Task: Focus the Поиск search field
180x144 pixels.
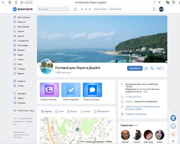Action: click(53, 9)
